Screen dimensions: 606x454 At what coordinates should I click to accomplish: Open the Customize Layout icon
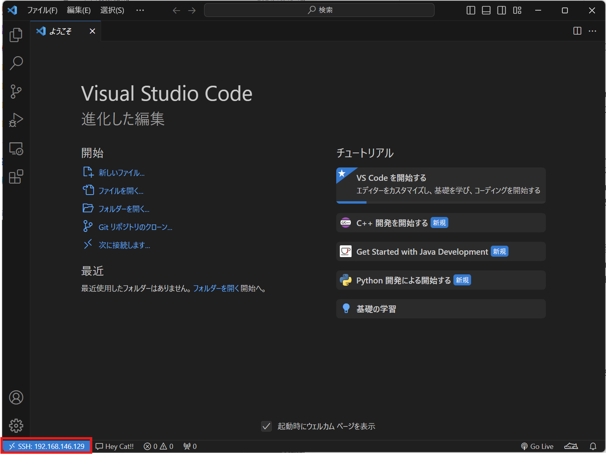coord(517,10)
